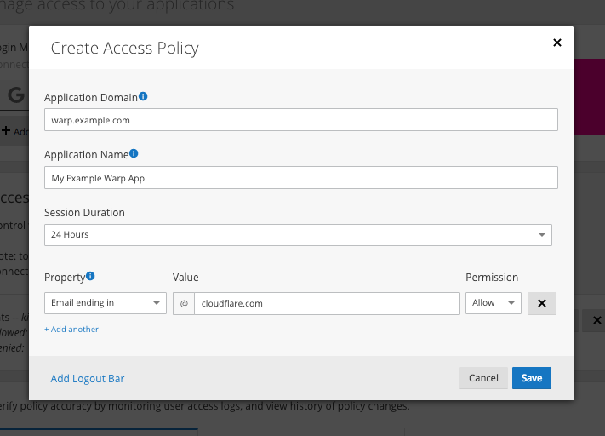Click the background X icon behind dialog
Screen dimensions: 605x436
click(596, 320)
